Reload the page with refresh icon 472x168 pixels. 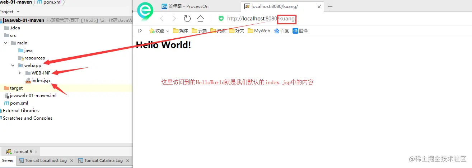point(187,19)
